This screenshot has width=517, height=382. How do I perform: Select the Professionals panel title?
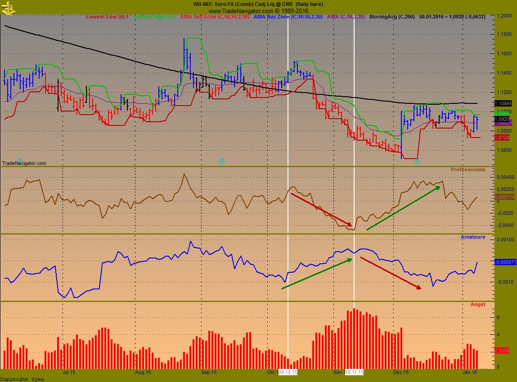pos(468,169)
